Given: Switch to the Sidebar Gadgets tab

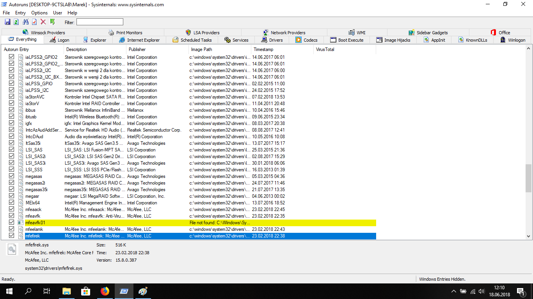Looking at the screenshot, I should [428, 33].
